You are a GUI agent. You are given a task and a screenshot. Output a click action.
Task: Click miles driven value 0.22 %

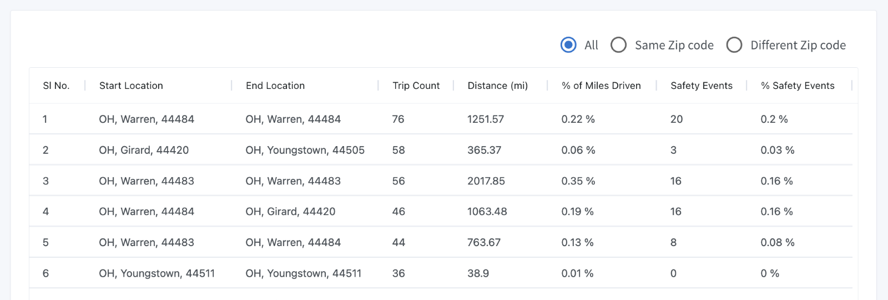tap(578, 119)
